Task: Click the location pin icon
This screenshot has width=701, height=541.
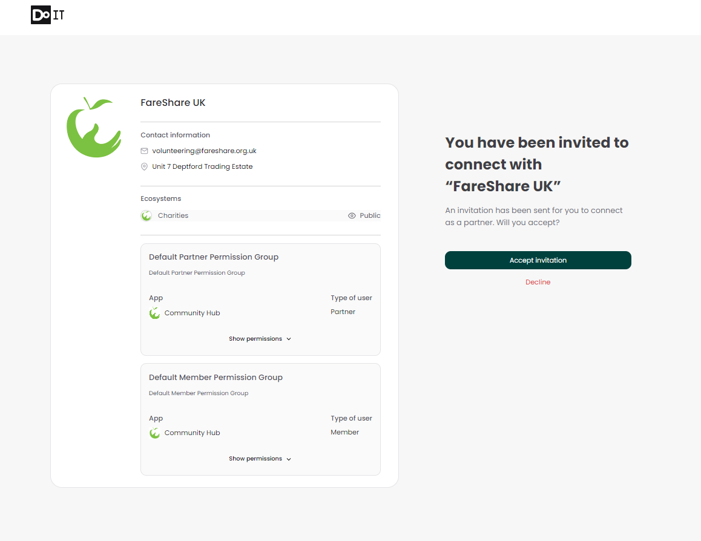Action: (x=144, y=167)
